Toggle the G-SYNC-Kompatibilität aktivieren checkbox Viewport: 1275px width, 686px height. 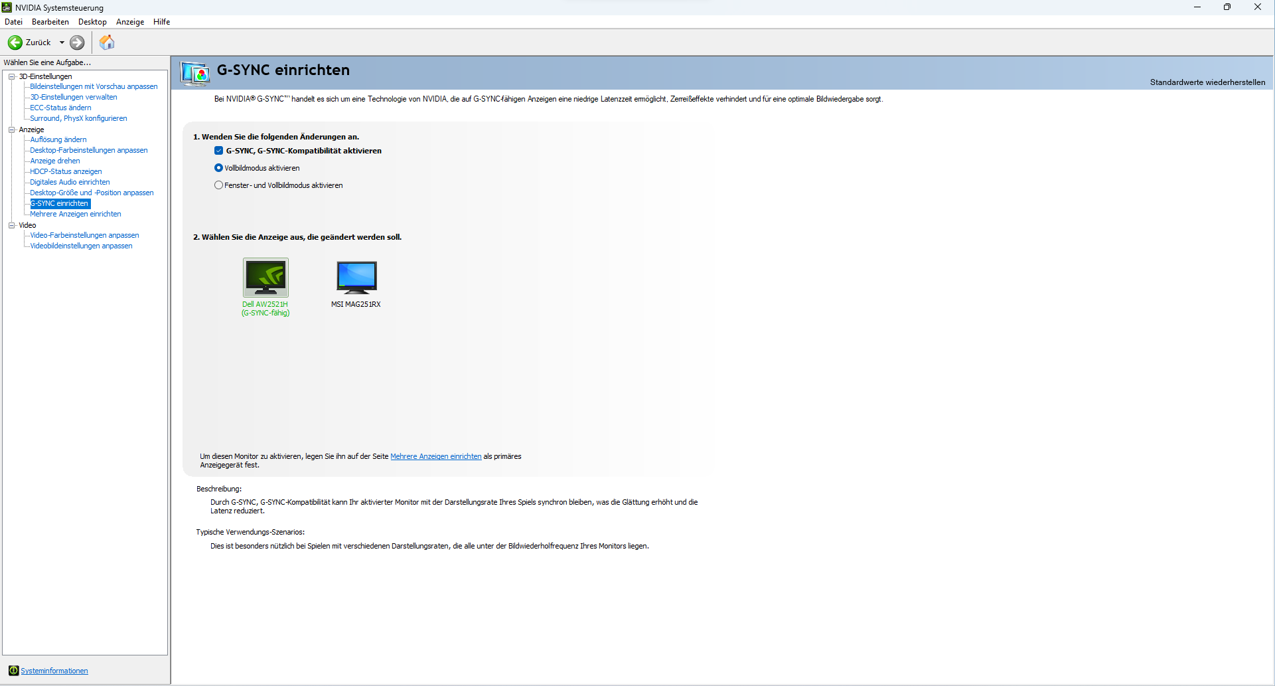(x=218, y=151)
